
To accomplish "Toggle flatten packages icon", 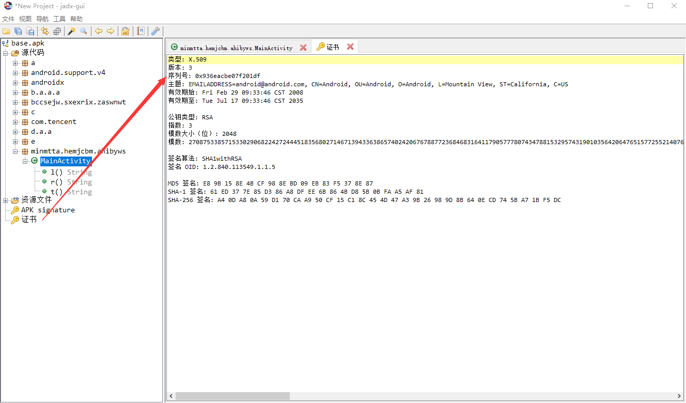I will point(57,31).
